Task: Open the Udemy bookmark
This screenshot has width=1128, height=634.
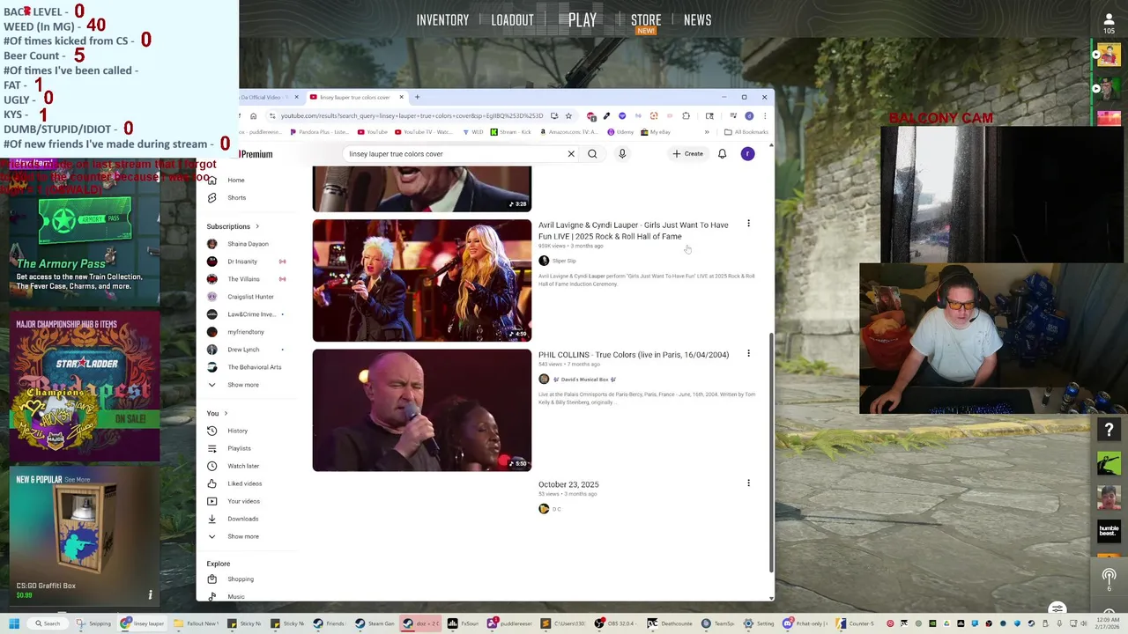Action: point(620,132)
